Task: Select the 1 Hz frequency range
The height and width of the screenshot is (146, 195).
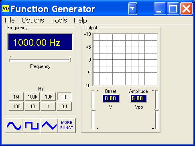Action: coord(48,107)
